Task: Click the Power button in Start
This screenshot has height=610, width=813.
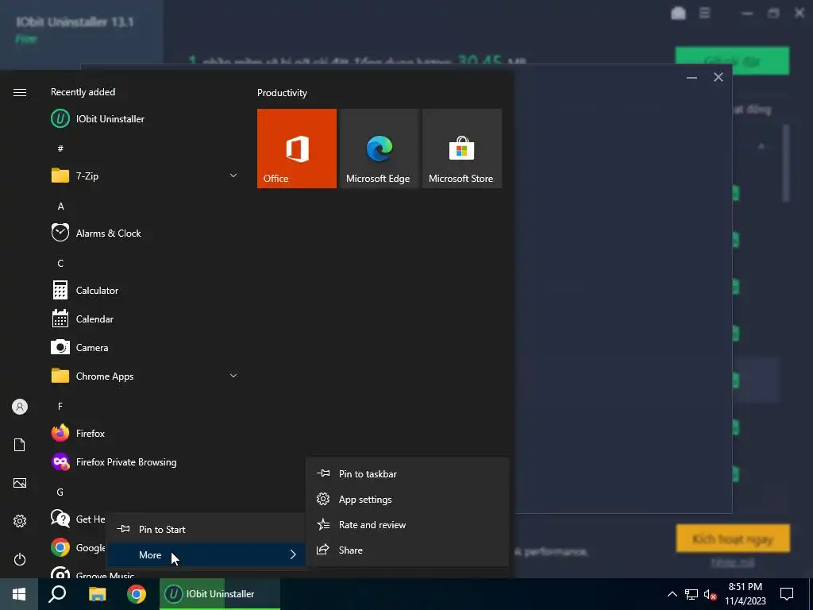Action: [20, 559]
